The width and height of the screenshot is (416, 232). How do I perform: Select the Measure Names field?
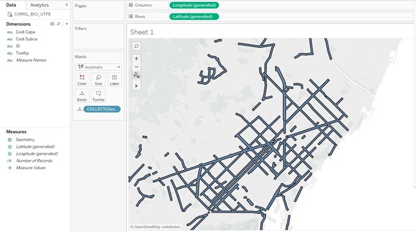(x=31, y=60)
